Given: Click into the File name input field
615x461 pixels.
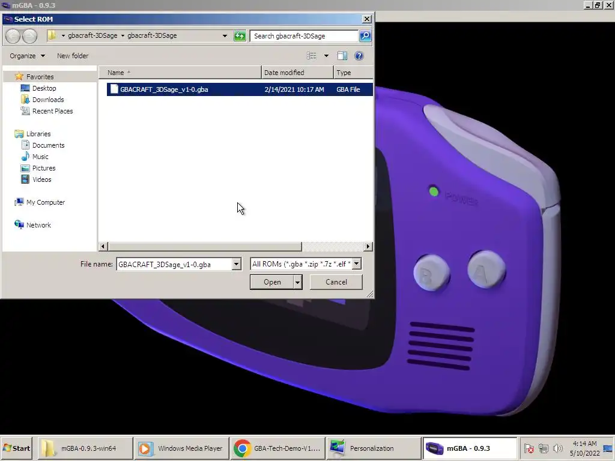Looking at the screenshot, I should 174,264.
